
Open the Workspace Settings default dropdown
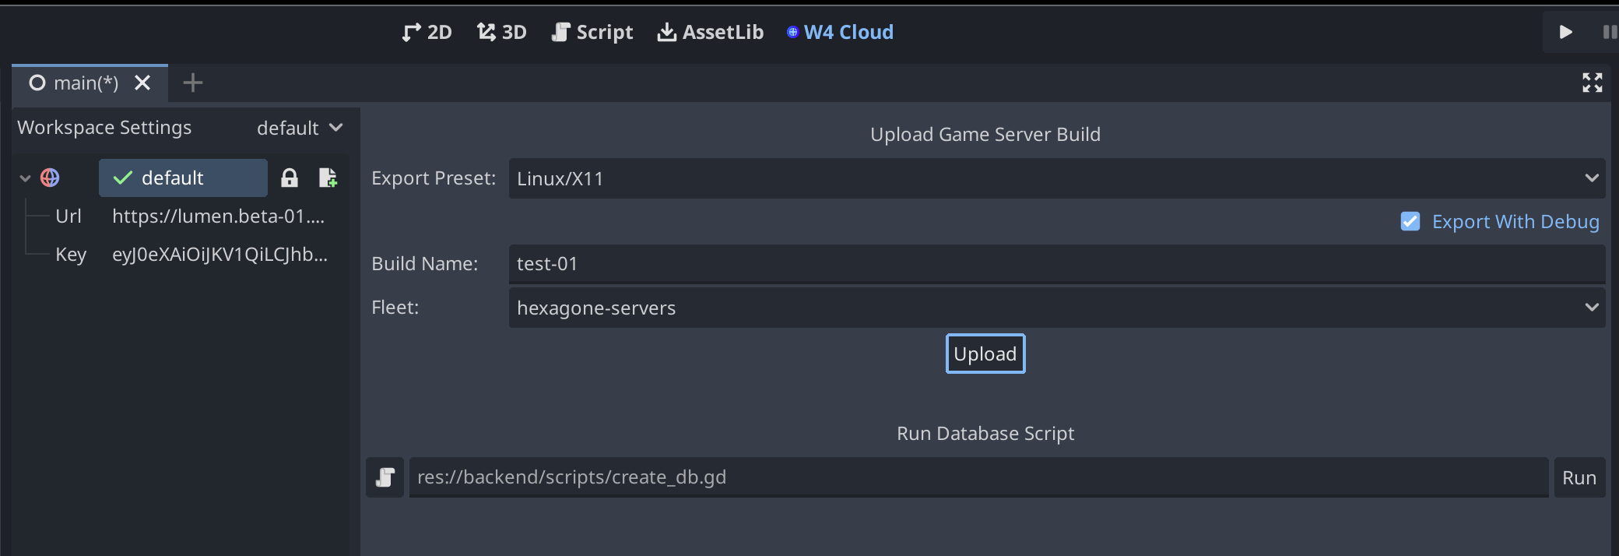pyautogui.click(x=300, y=128)
